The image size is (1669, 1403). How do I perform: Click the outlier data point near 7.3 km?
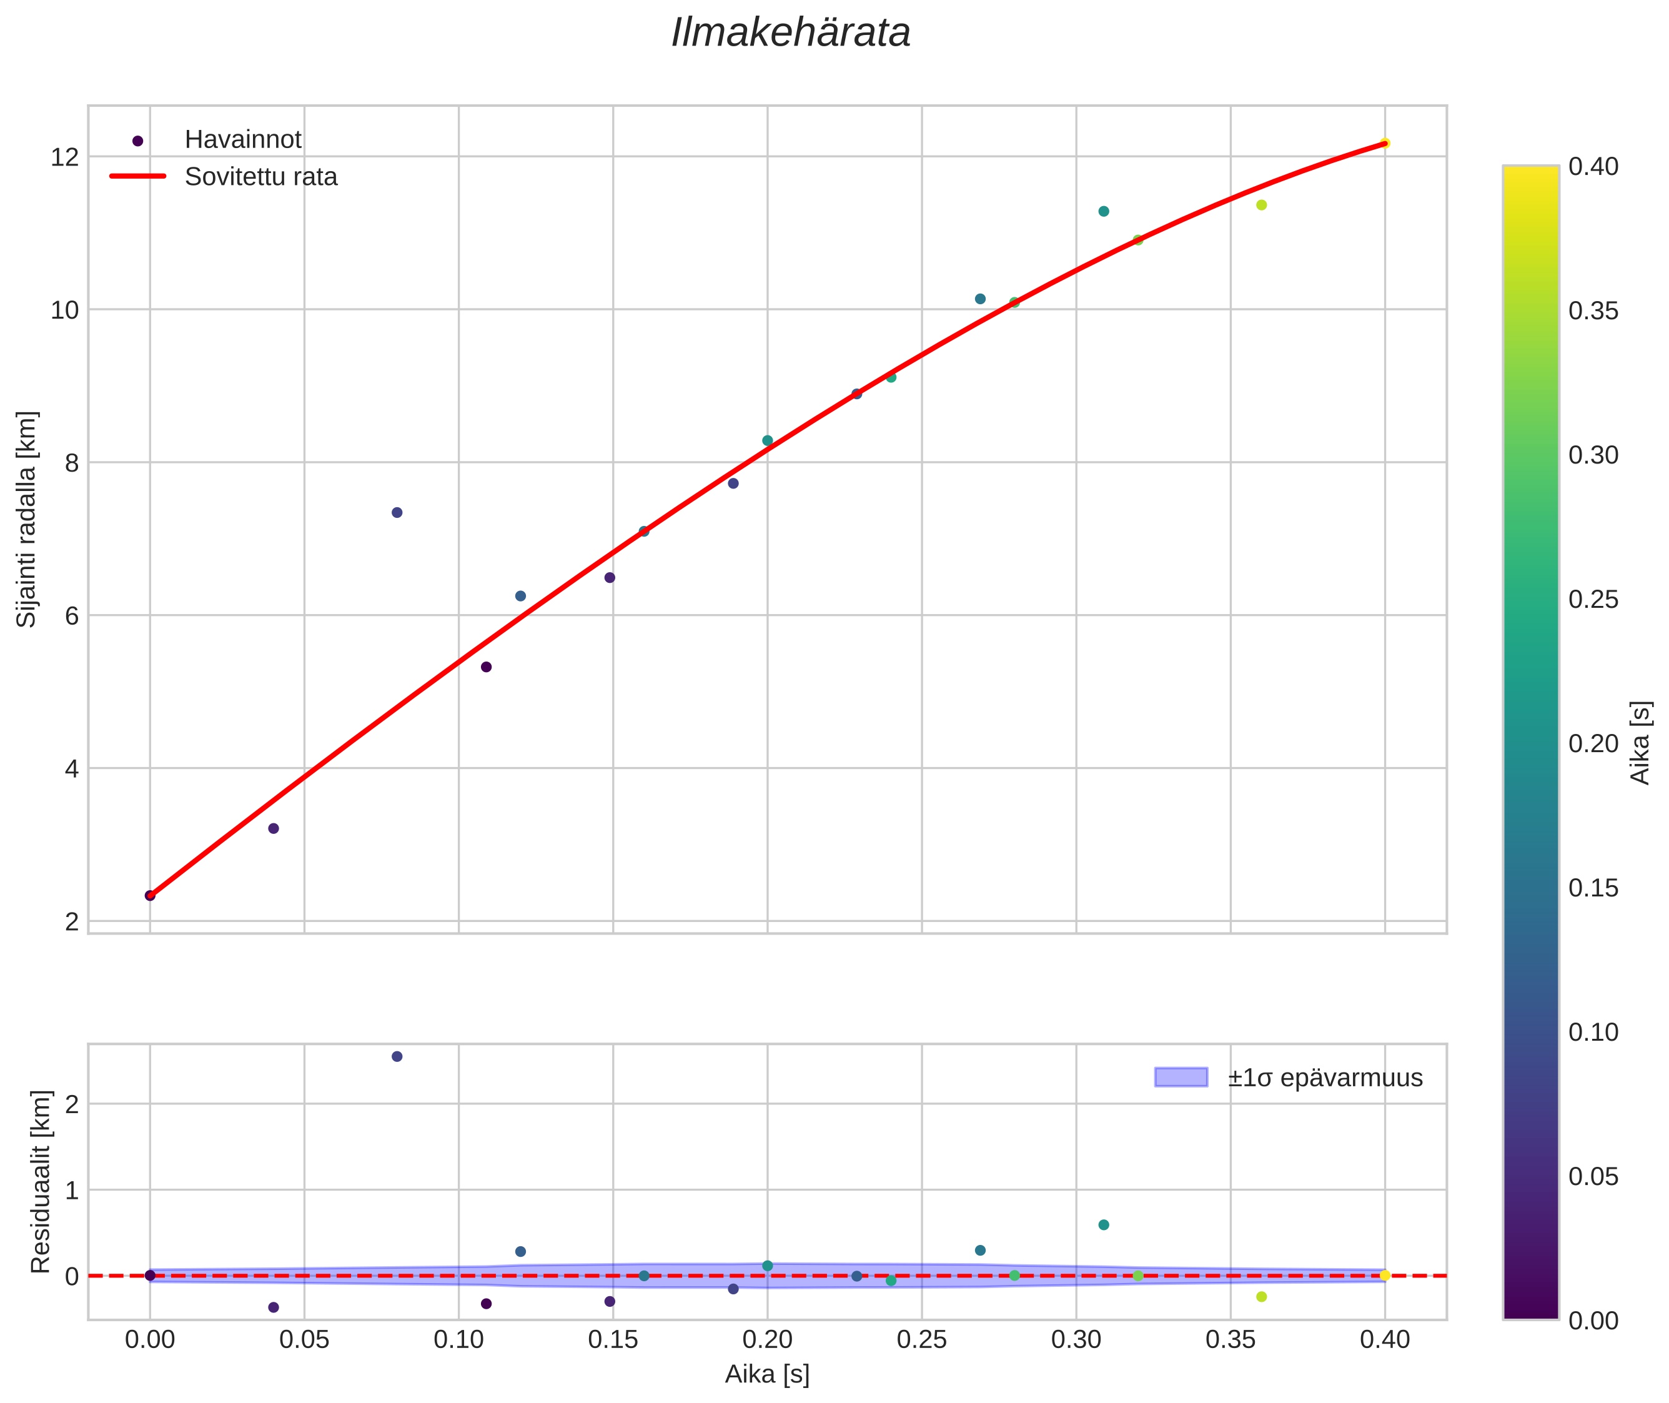[x=397, y=512]
